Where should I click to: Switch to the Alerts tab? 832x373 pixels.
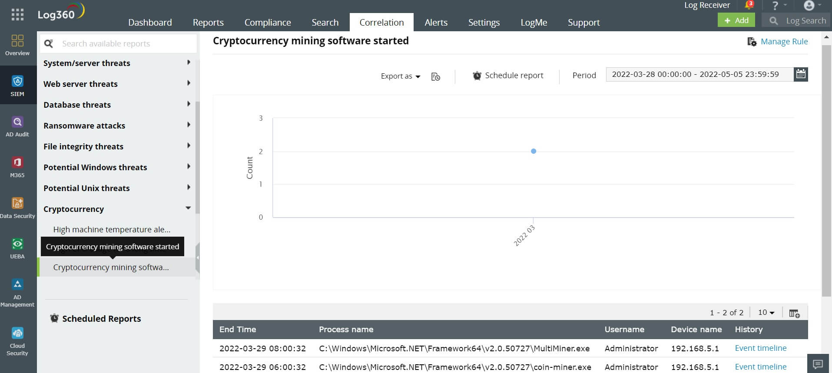coord(436,23)
